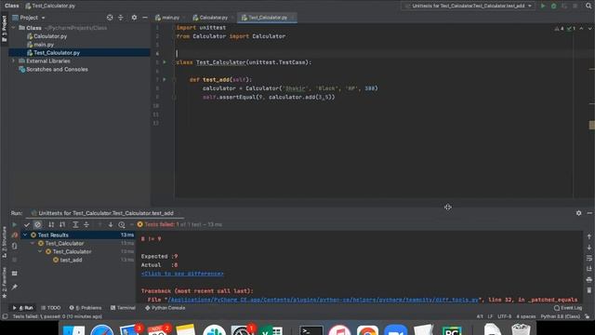Image resolution: width=595 pixels, height=335 pixels.
Task: Open the Event Log
Action: pos(568,308)
